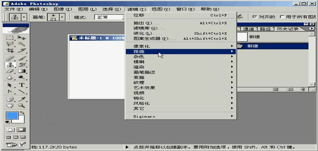
Task: Switch to the 历史记录 tab
Action: point(288,29)
